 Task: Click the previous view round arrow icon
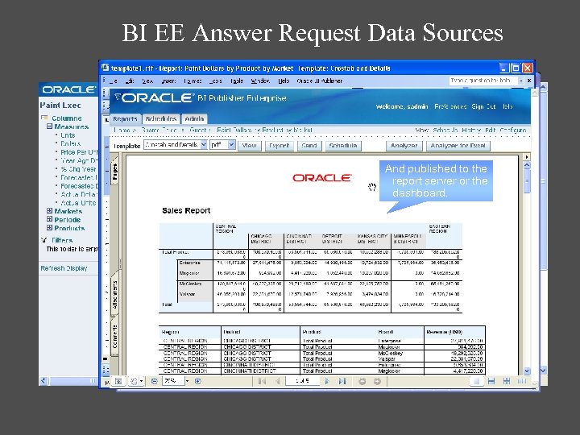[362, 381]
